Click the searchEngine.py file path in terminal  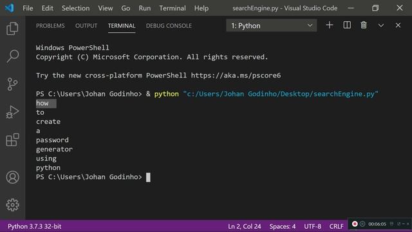point(281,94)
